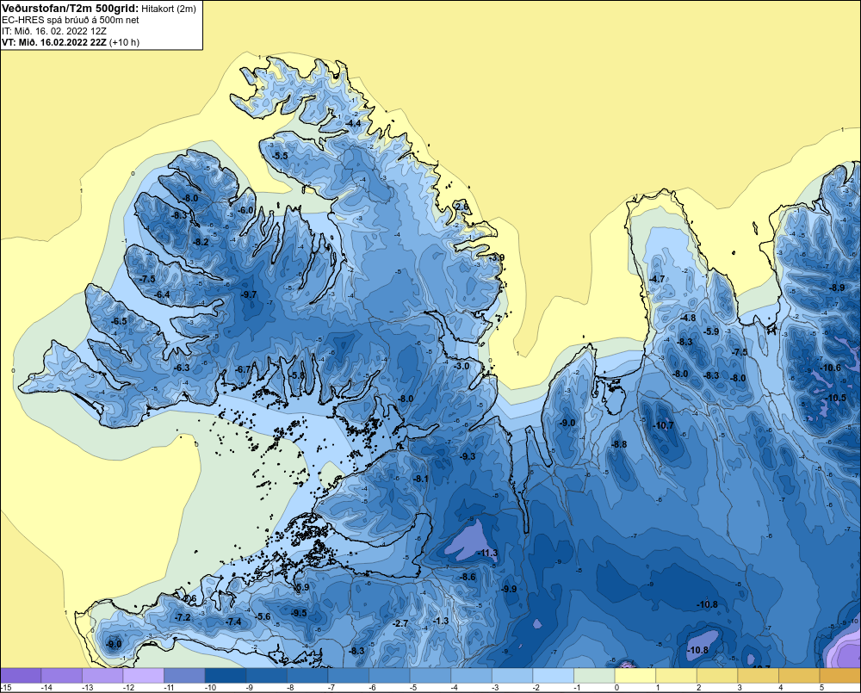Click the legend scale number -10
Screen dimensions: 861x693
210,687
